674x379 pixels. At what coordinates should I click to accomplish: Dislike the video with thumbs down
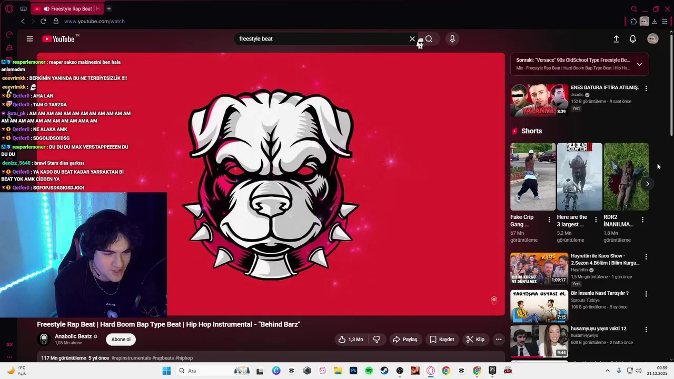point(377,340)
